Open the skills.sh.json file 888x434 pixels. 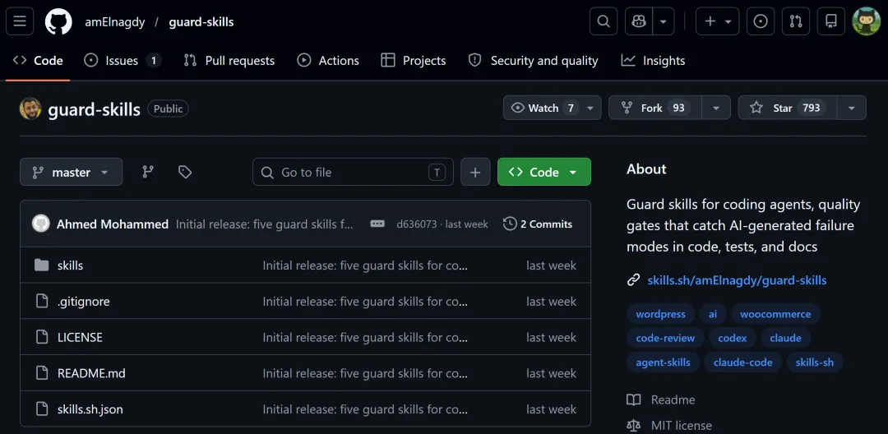pos(90,409)
